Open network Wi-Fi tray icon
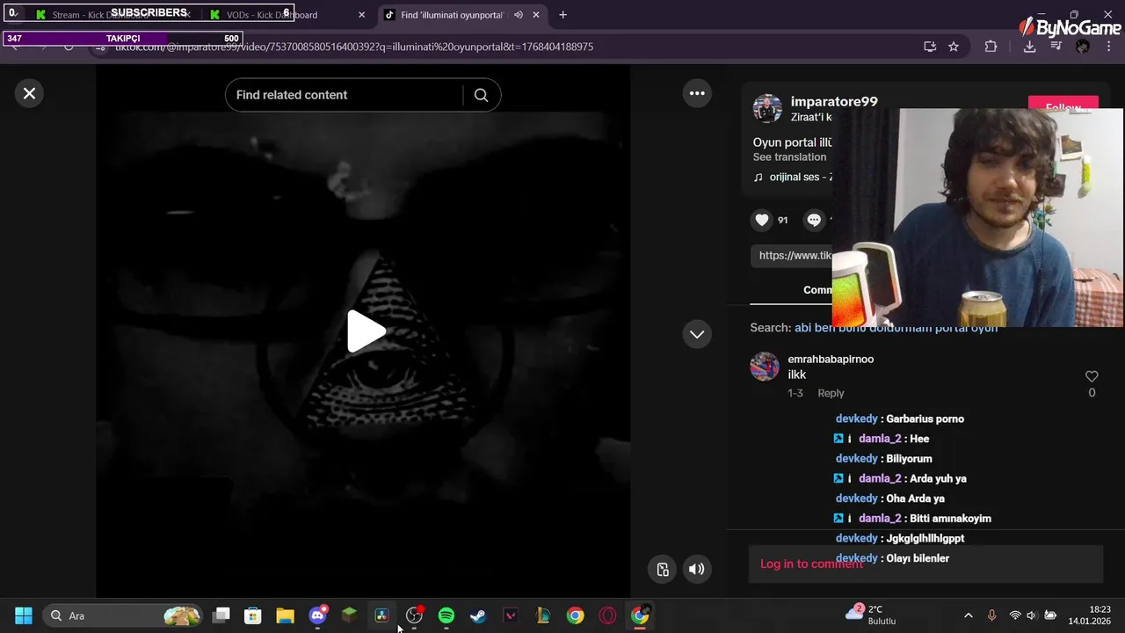The image size is (1125, 633). [1015, 615]
